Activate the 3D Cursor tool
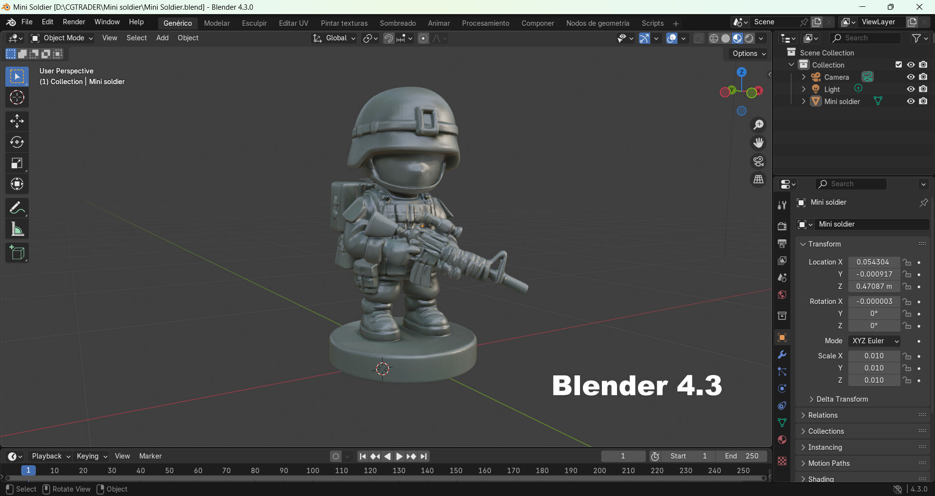The width and height of the screenshot is (935, 496). click(x=17, y=98)
